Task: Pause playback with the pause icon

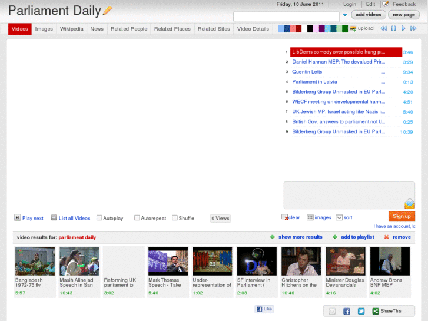Action: 393,28
